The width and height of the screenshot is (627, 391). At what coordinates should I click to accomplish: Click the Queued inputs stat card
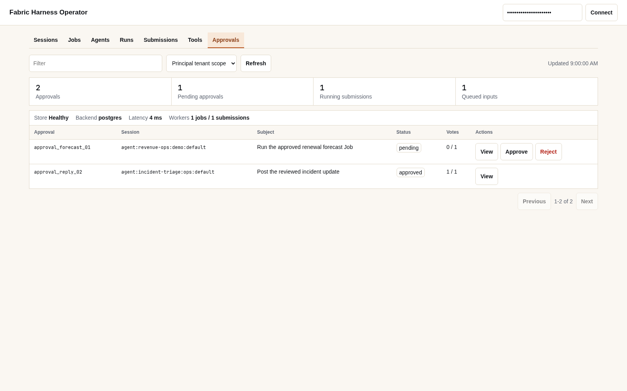(527, 91)
